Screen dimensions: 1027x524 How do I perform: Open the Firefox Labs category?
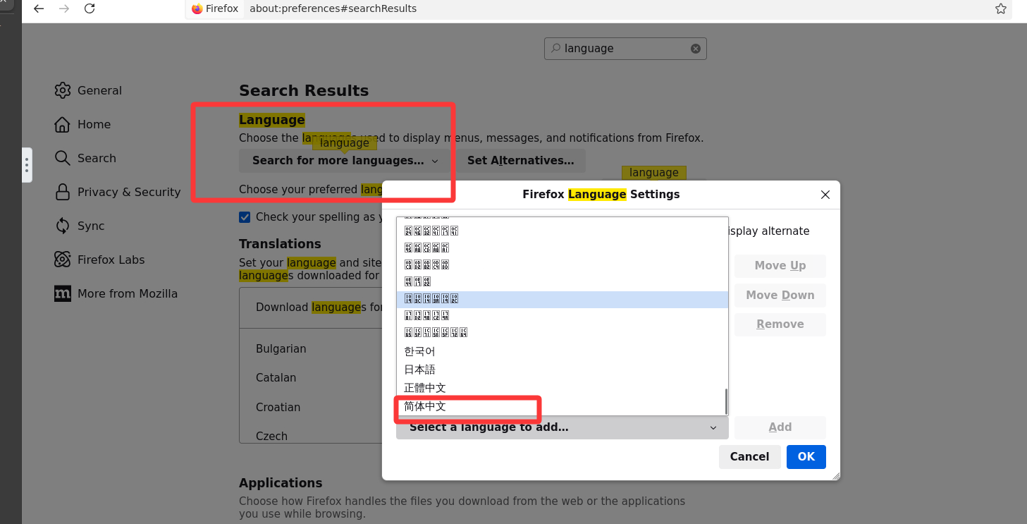(x=111, y=260)
